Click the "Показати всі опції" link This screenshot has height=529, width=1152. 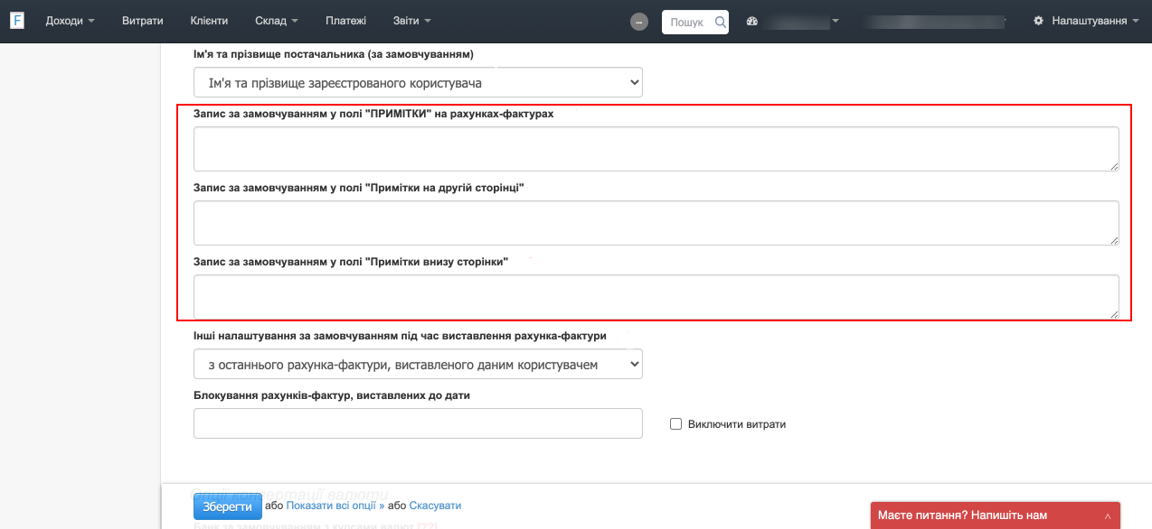coord(335,506)
